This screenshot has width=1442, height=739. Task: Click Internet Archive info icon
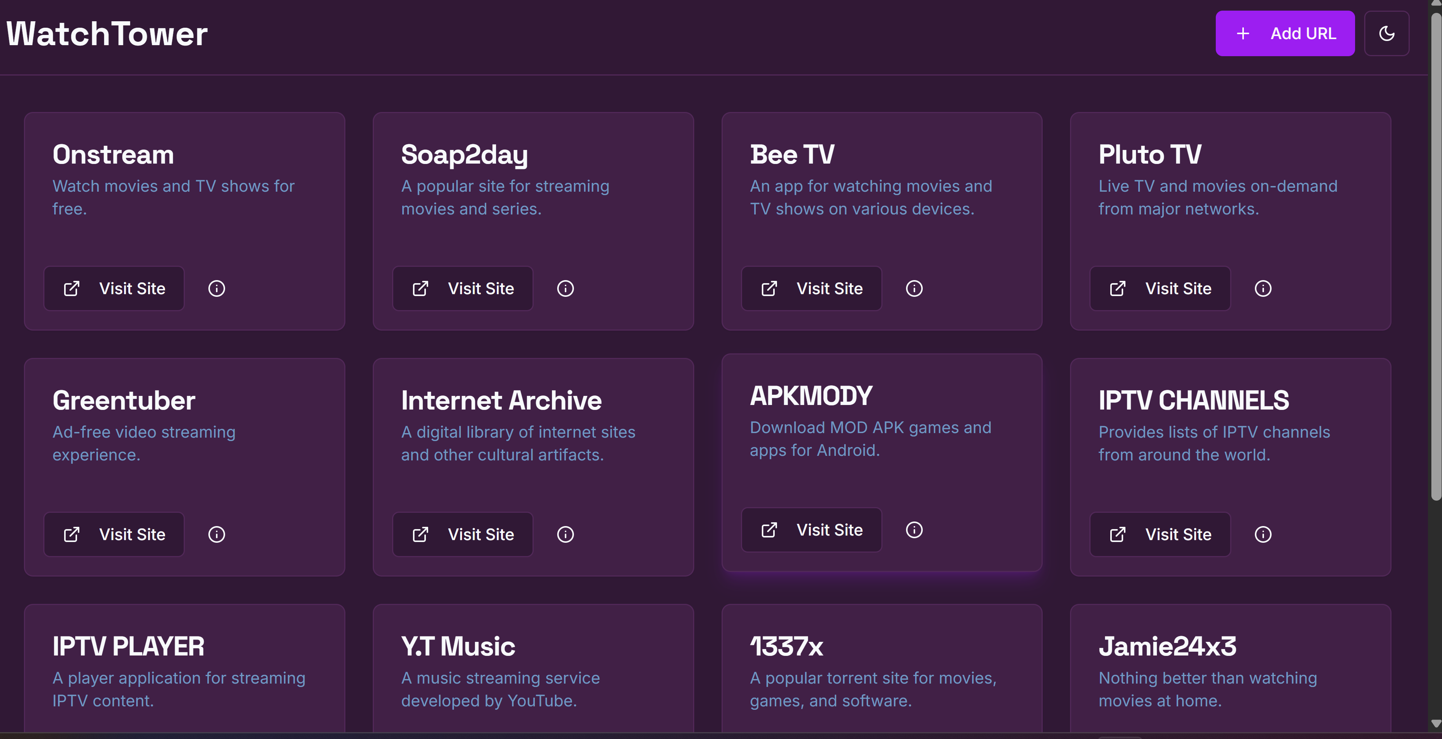pyautogui.click(x=566, y=534)
